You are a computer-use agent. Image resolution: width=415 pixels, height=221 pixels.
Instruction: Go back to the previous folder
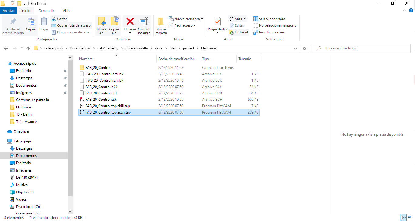click(6, 48)
